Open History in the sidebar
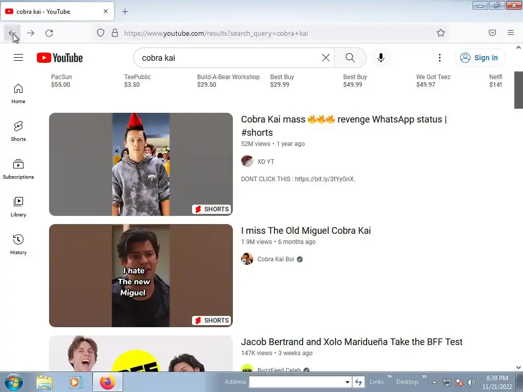The width and height of the screenshot is (523, 392). (x=18, y=244)
